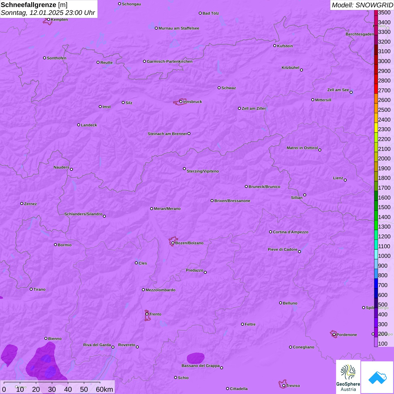Click the 'Mittersill' label
Viewport: 394px width, 394px height.
(323, 100)
